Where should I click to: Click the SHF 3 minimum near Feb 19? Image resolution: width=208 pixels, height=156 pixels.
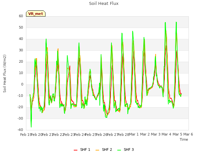[x=31, y=127]
